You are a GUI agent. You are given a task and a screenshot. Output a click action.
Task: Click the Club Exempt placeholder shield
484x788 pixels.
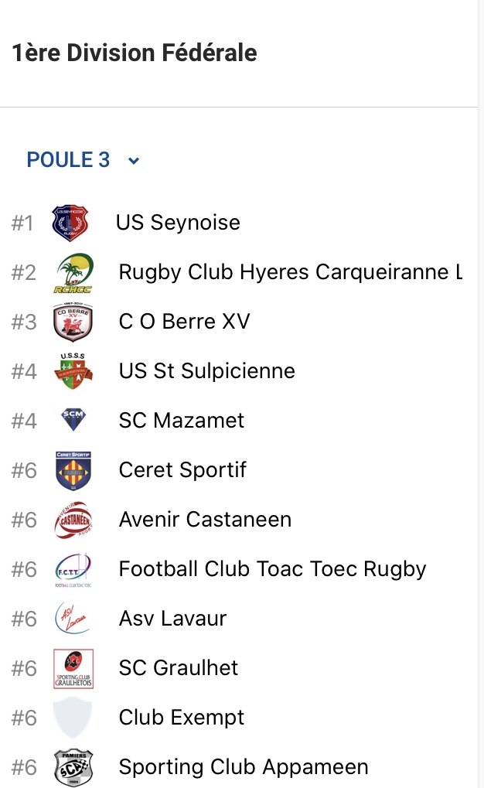[73, 718]
